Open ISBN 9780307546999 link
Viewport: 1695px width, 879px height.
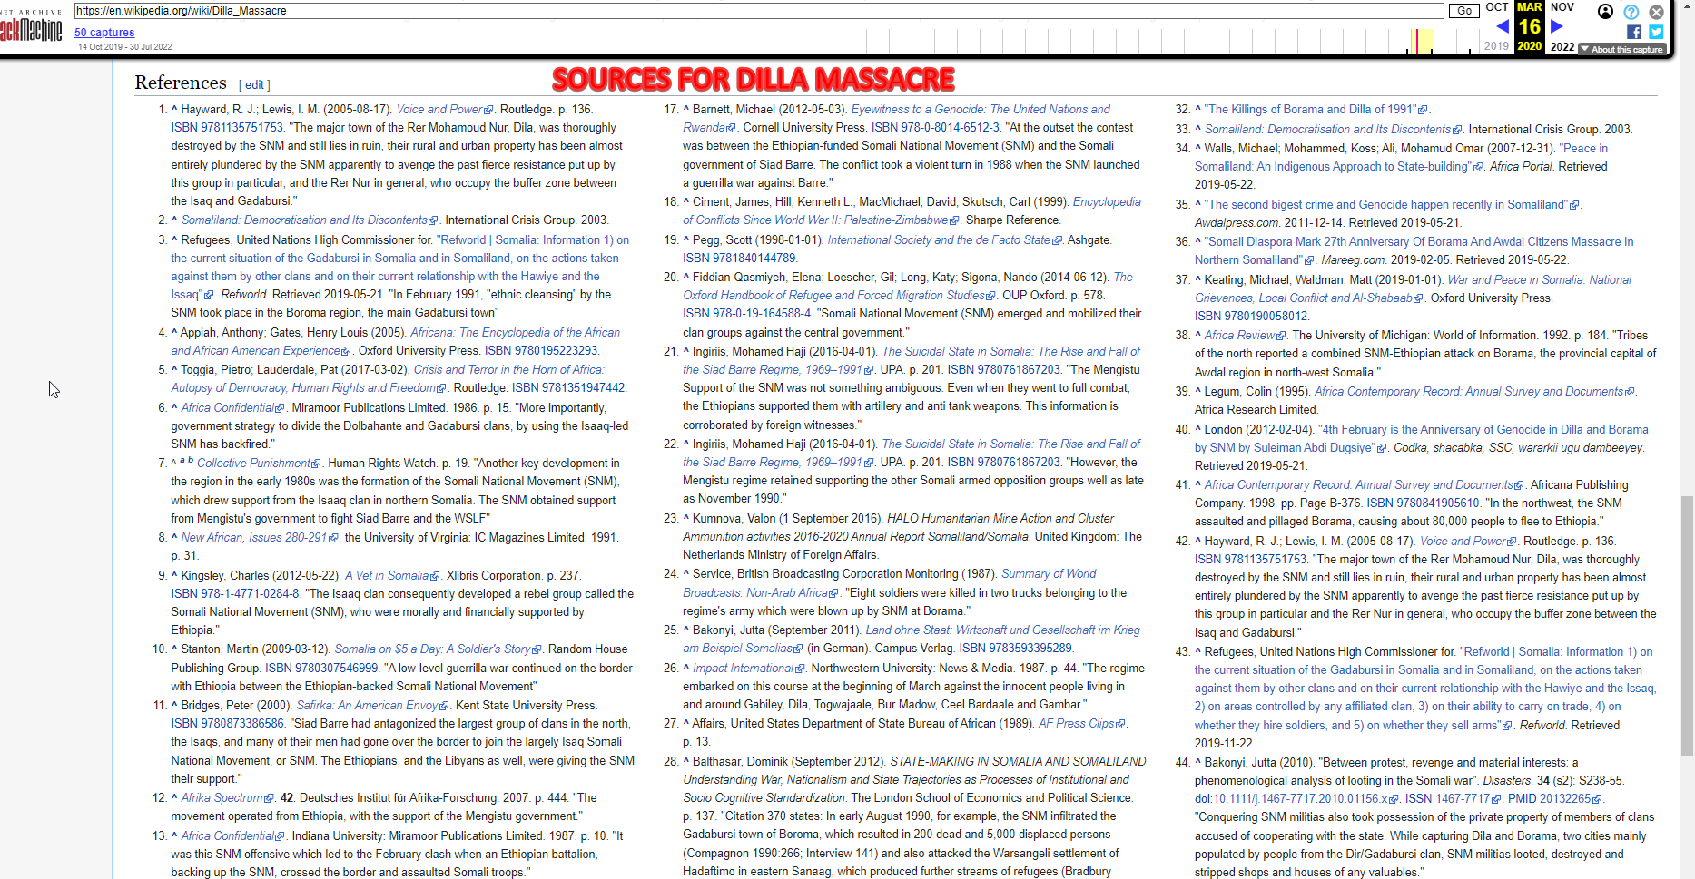pos(321,669)
